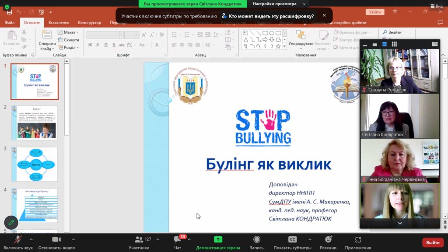This screenshot has width=448, height=252.
Task: Open the Файл menu
Action: [x=10, y=23]
